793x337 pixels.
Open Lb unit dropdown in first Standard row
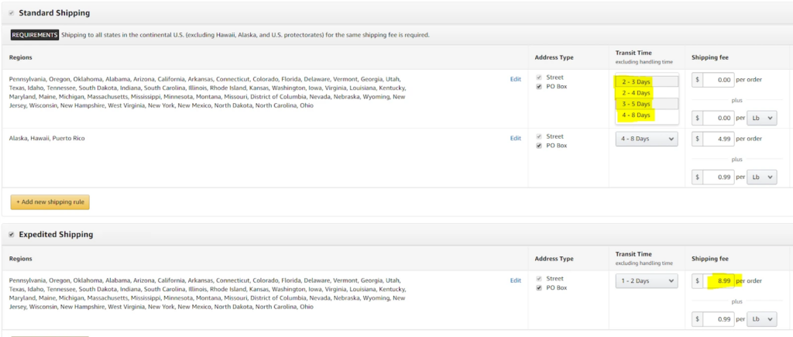[x=761, y=118]
